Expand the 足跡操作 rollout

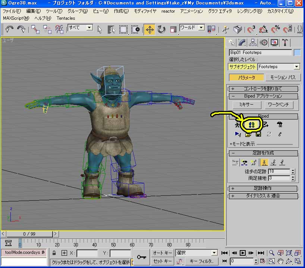pyautogui.click(x=263, y=189)
